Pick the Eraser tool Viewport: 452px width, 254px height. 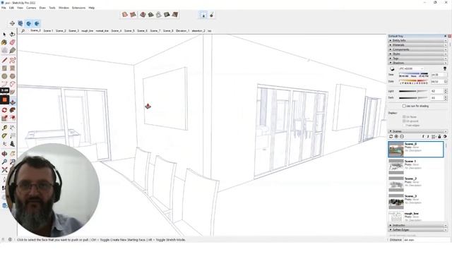[13, 42]
